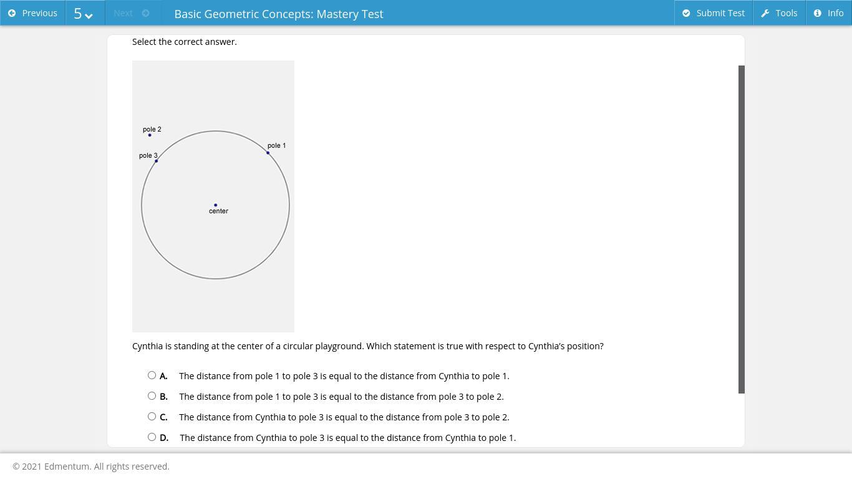852x479 pixels.
Task: Click the page vertical scrollbar
Action: 742,229
